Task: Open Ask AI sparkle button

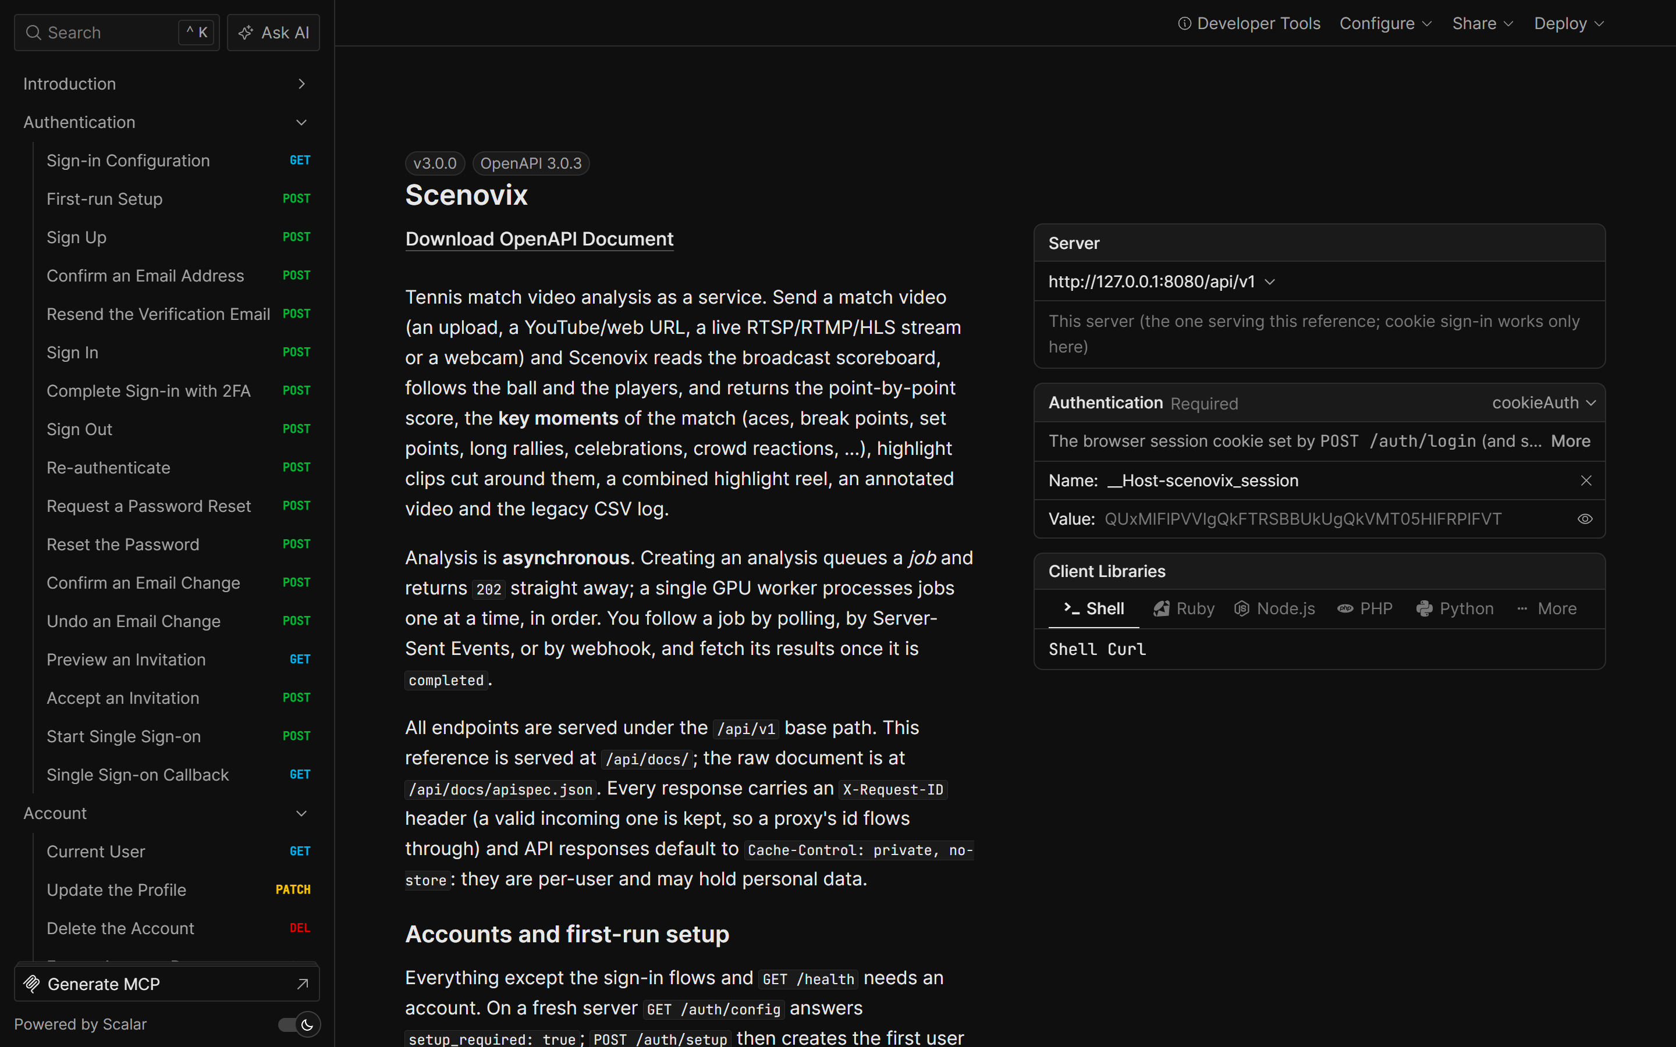Action: click(274, 33)
